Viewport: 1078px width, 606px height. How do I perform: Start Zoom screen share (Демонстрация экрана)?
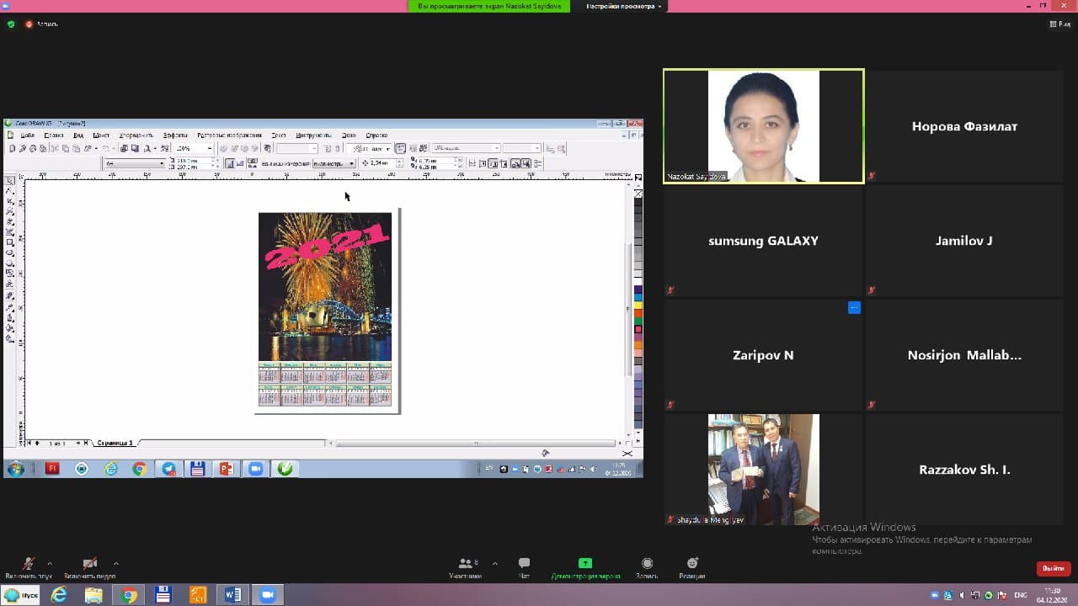pyautogui.click(x=585, y=568)
